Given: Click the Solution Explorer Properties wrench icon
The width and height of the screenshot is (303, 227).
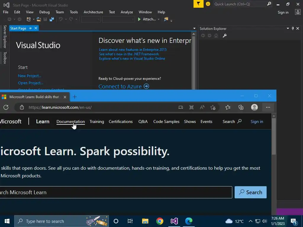Looking at the screenshot, I should pos(225,35).
